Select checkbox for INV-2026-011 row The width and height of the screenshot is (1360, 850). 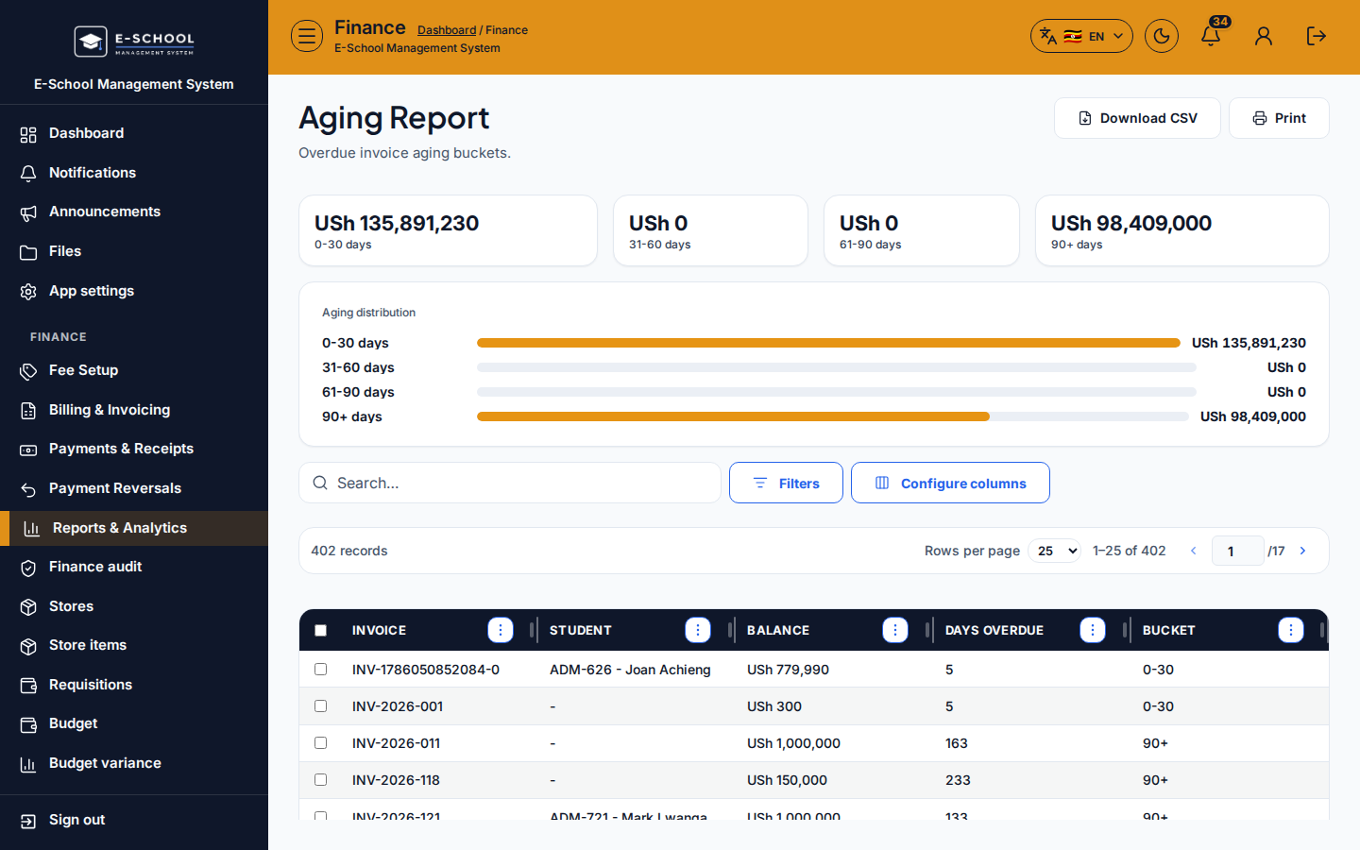coord(321,742)
